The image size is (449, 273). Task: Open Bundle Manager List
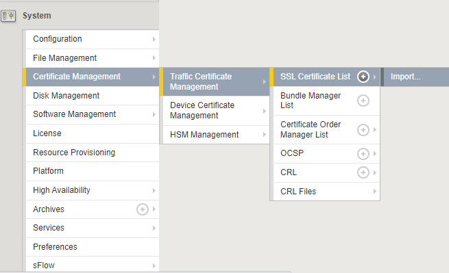326,101
